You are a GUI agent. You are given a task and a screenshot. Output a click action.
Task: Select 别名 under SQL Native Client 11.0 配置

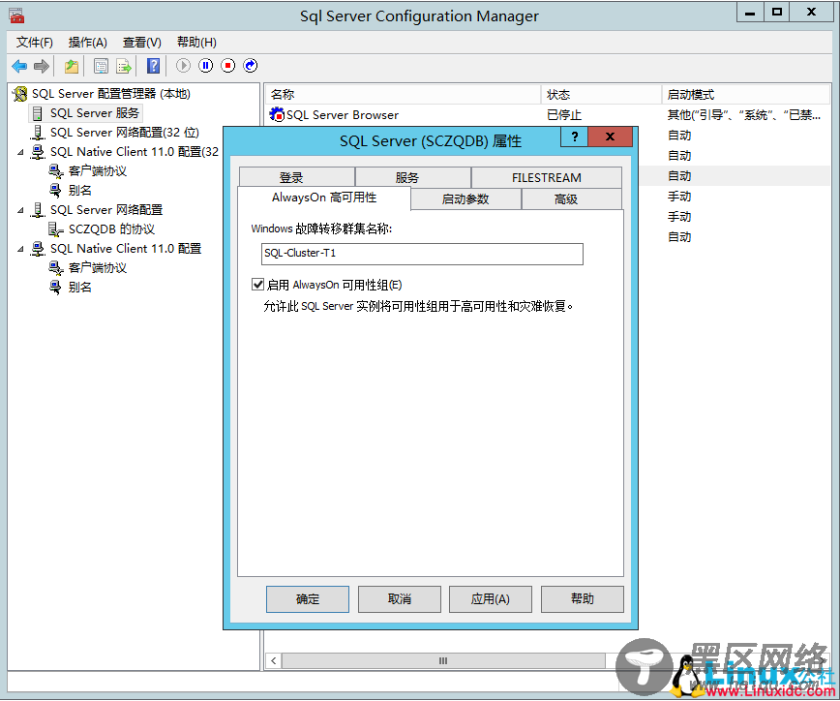click(x=79, y=287)
